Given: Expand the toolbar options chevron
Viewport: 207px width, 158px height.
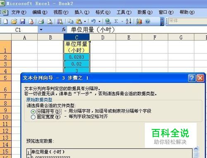Looking at the screenshot, I should 162,22.
